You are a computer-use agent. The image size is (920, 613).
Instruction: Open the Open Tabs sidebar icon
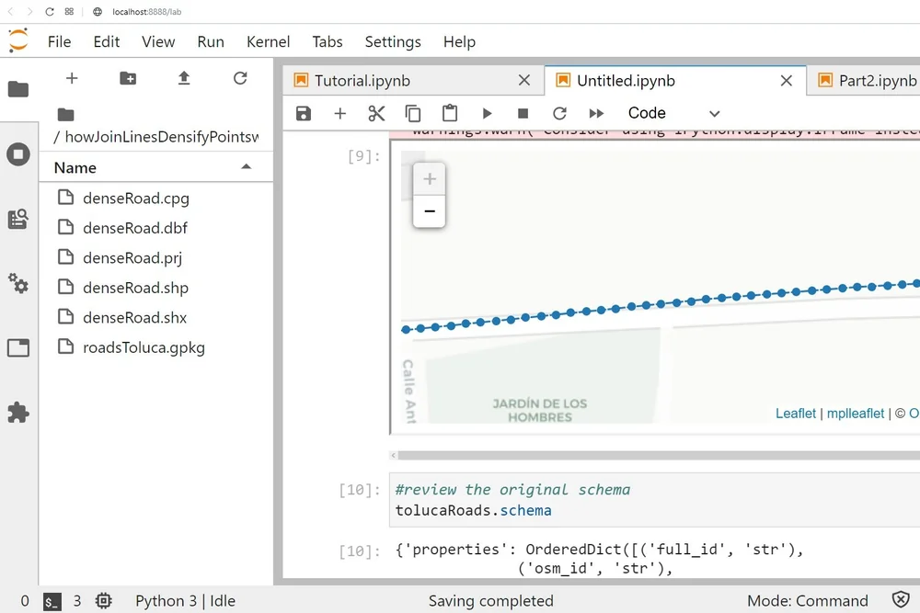click(x=18, y=348)
